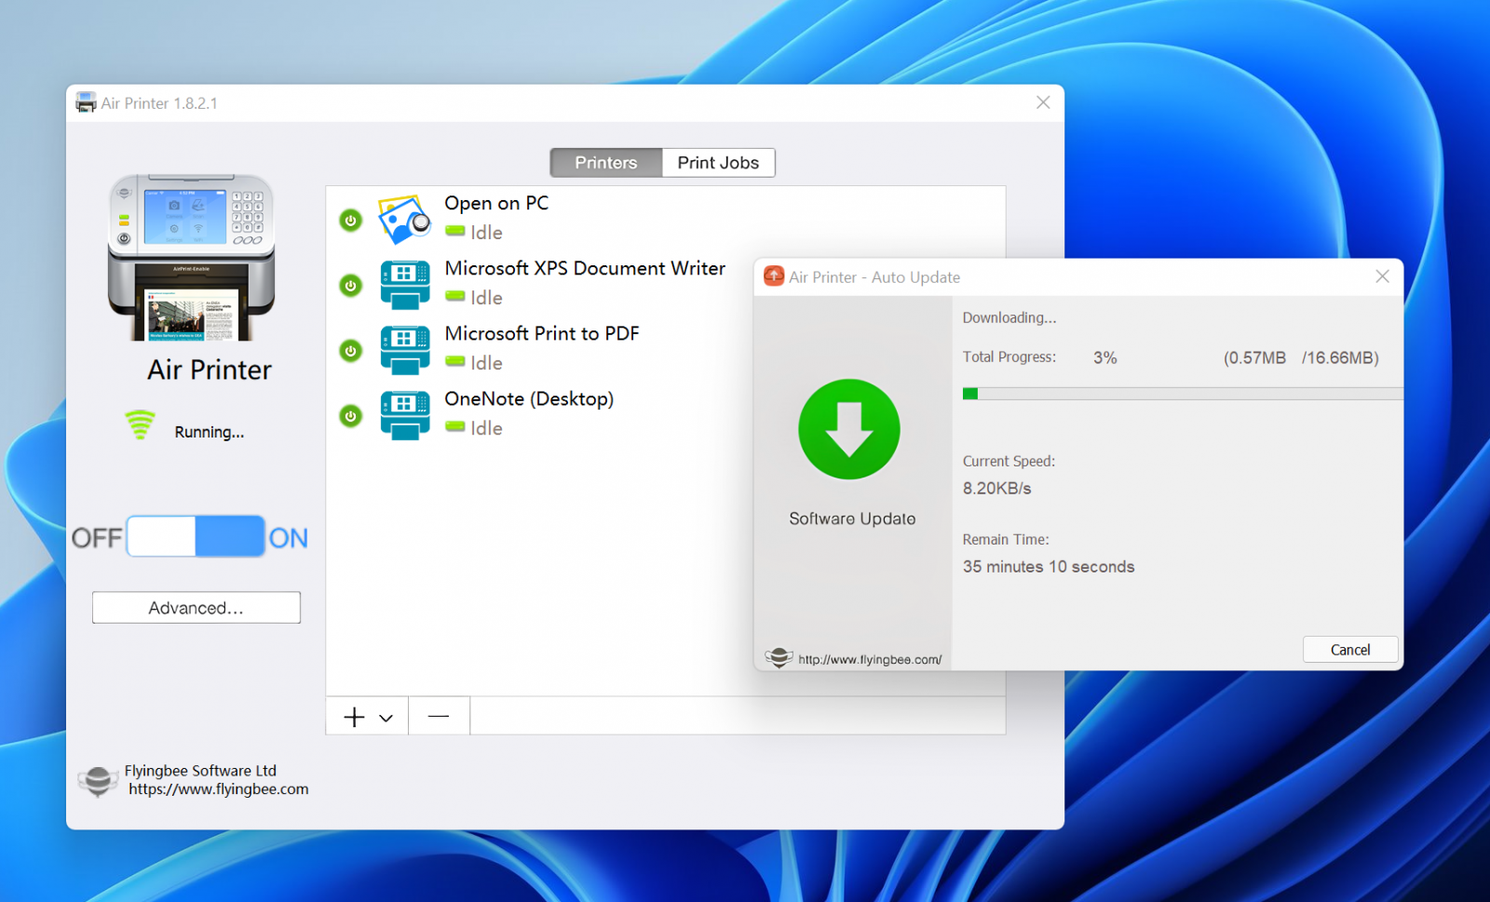This screenshot has width=1490, height=902.
Task: Select the OneNote (Desktop) printer icon
Action: click(x=405, y=415)
